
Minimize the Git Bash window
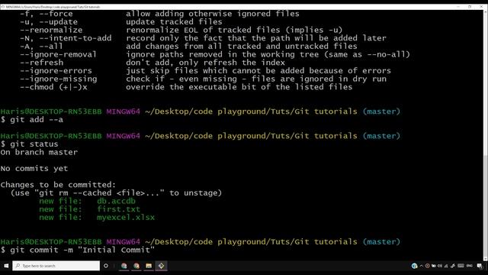click(458, 7)
